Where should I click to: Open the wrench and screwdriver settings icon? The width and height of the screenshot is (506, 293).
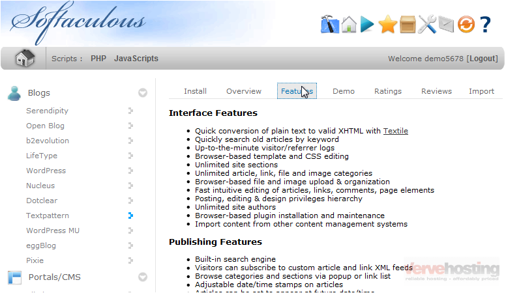click(427, 24)
